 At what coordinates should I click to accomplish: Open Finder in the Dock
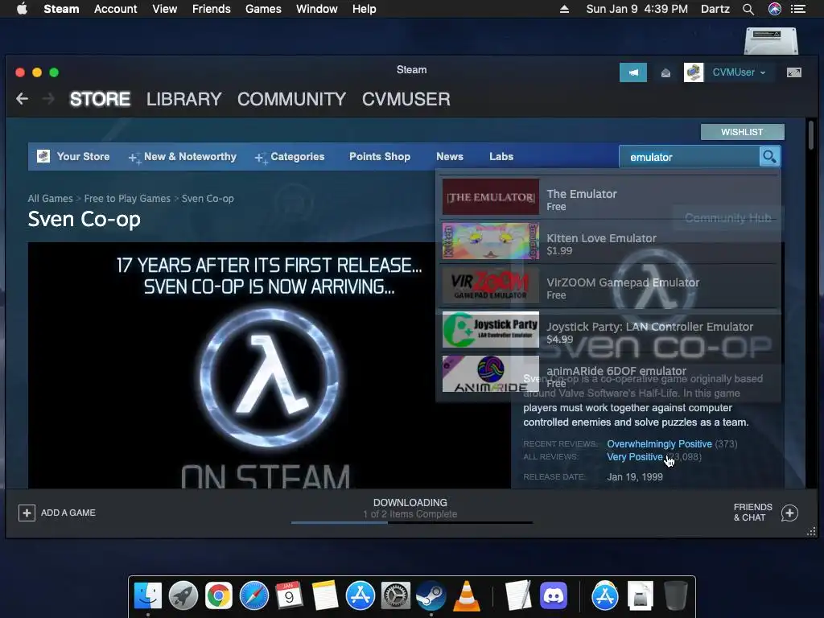click(148, 596)
